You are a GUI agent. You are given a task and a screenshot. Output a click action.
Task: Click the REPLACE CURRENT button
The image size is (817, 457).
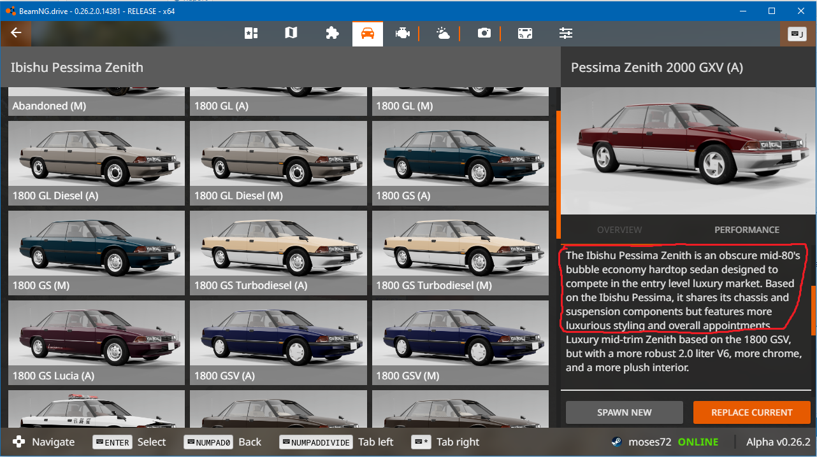(x=752, y=412)
